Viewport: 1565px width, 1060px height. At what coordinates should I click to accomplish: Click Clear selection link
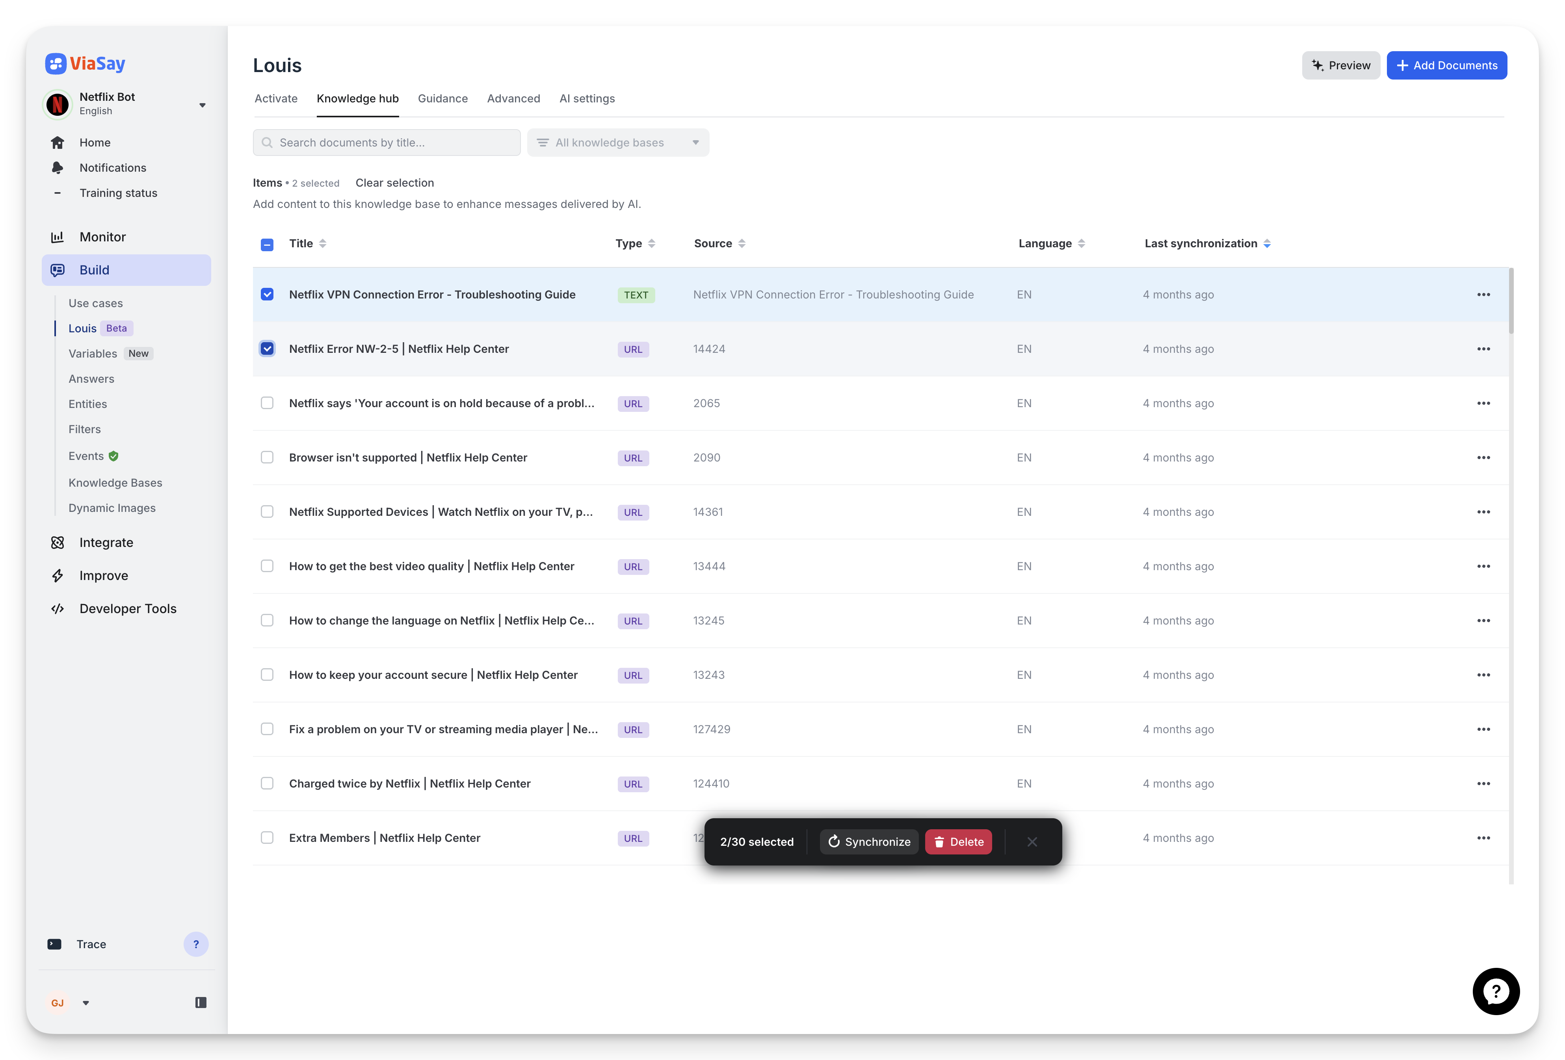point(395,182)
